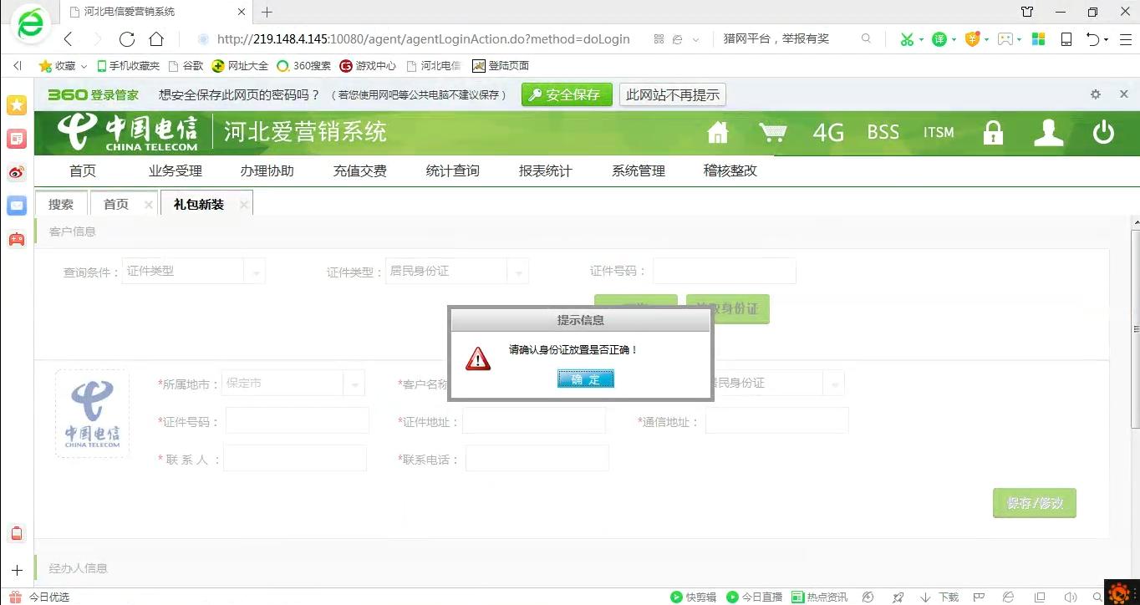Open the ITSM system link
This screenshot has width=1140, height=605.
pos(938,132)
